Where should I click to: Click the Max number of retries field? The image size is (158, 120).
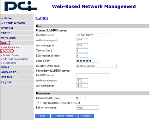click(82, 56)
